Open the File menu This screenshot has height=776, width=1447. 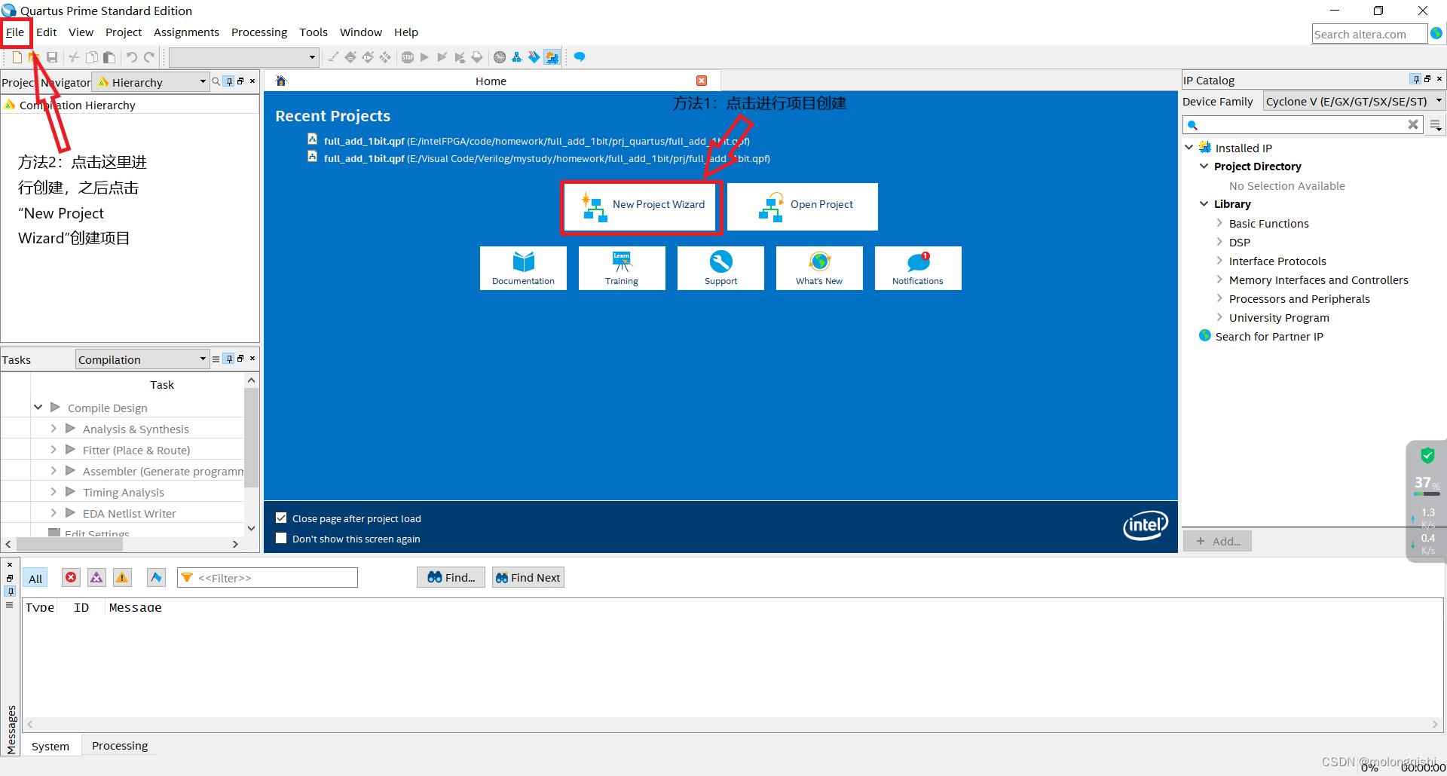pyautogui.click(x=15, y=32)
